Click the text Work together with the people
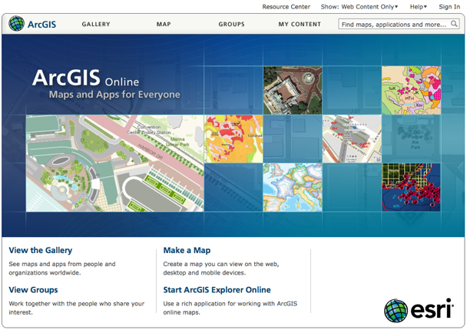 [x=77, y=308]
